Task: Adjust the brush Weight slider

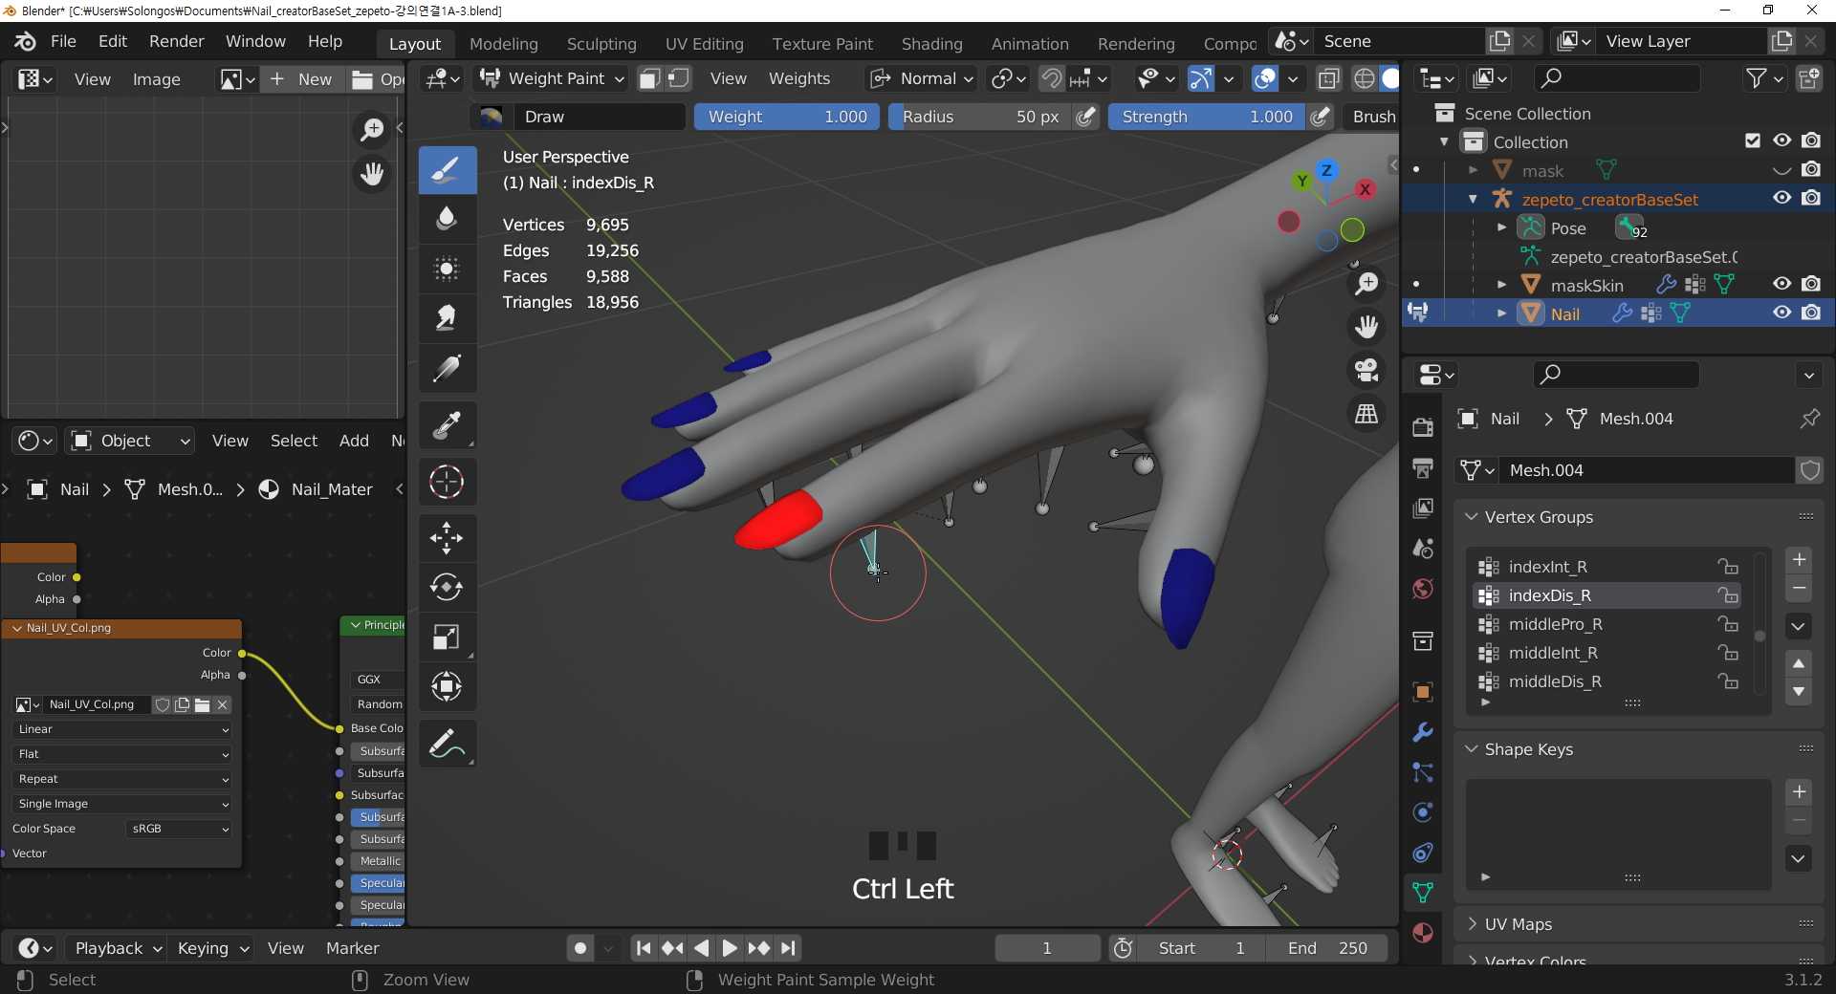Action: click(x=786, y=117)
